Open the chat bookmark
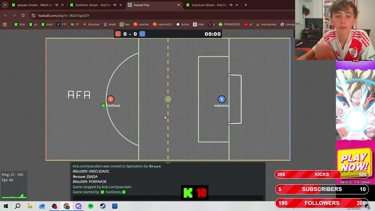 pos(198,24)
